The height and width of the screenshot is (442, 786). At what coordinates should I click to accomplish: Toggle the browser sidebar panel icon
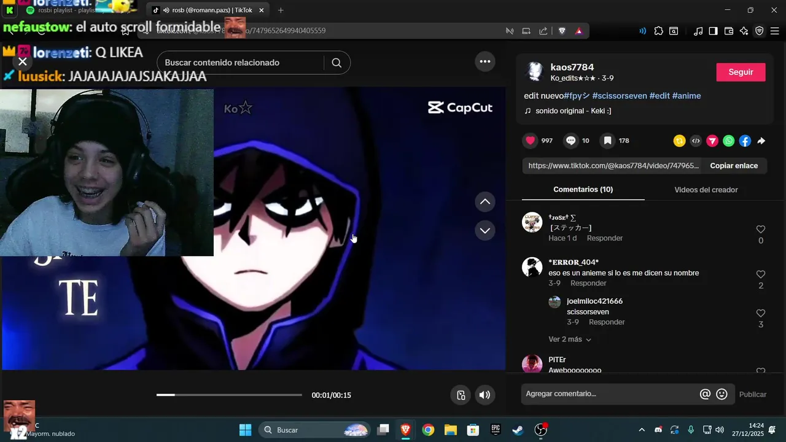point(713,31)
